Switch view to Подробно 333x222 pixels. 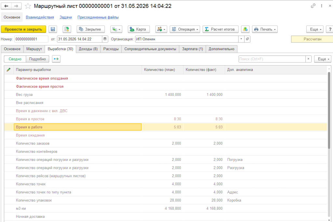[x=37, y=59]
